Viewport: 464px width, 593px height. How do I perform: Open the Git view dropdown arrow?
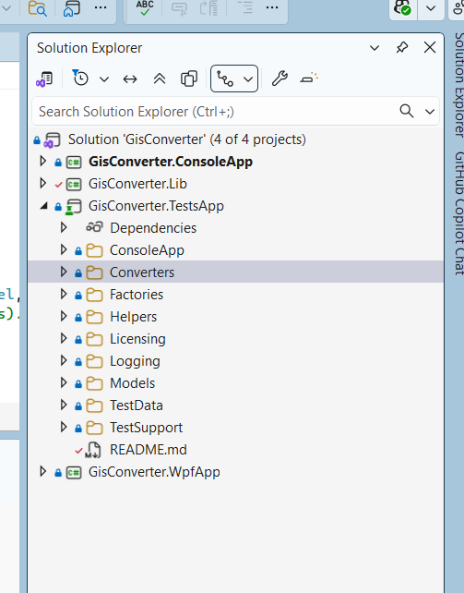point(248,79)
